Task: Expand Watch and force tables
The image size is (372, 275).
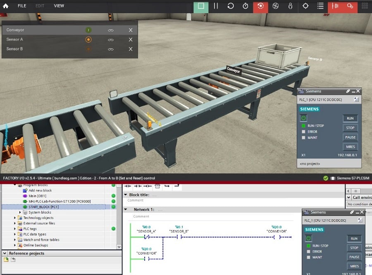Action: coord(15,240)
